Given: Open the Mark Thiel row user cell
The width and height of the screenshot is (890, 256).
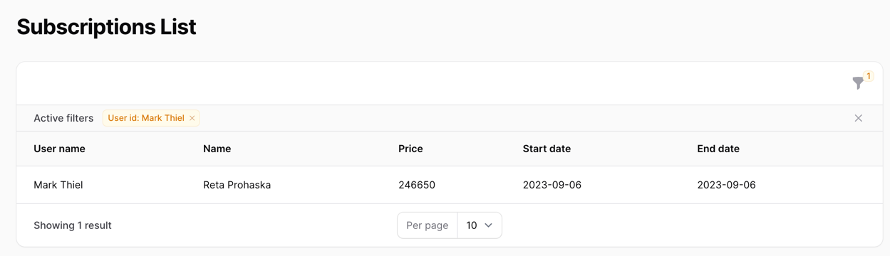Looking at the screenshot, I should click(58, 185).
